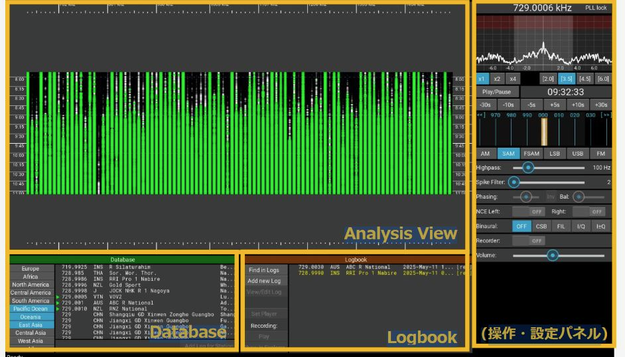
Task: Switch demodulation mode to FSAM
Action: coord(531,153)
